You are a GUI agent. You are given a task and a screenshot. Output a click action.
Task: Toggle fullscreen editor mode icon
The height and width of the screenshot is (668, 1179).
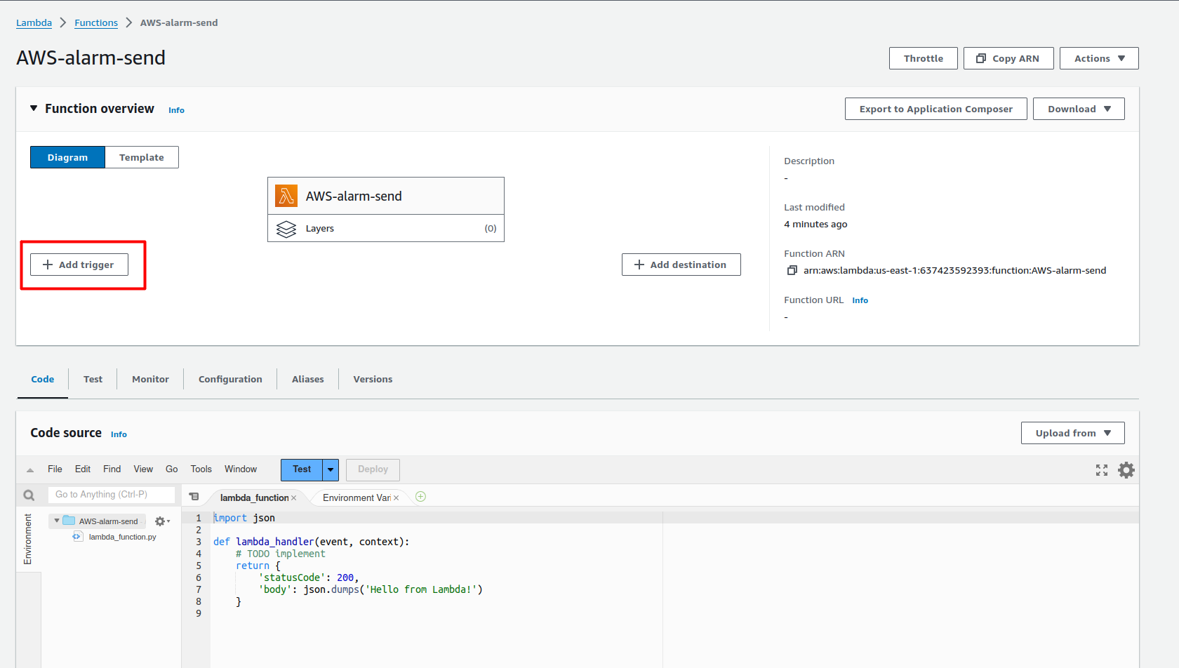pos(1102,470)
